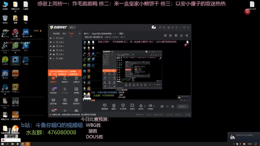Viewport: 260px width, 146px height.
Task: Unlock the 文本 2 layer
Action: point(54,54)
